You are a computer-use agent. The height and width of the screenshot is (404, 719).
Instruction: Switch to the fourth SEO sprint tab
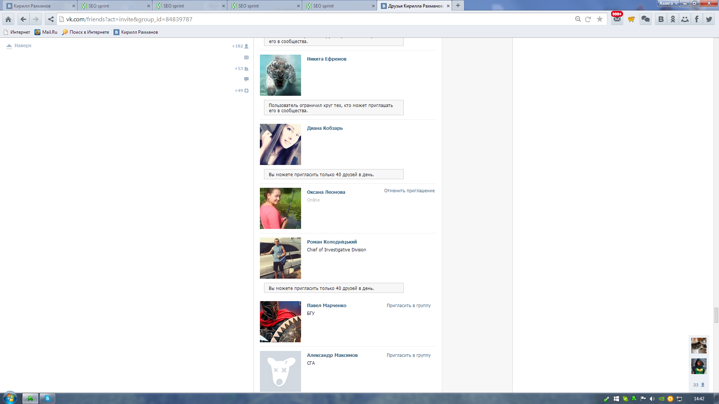pos(340,6)
